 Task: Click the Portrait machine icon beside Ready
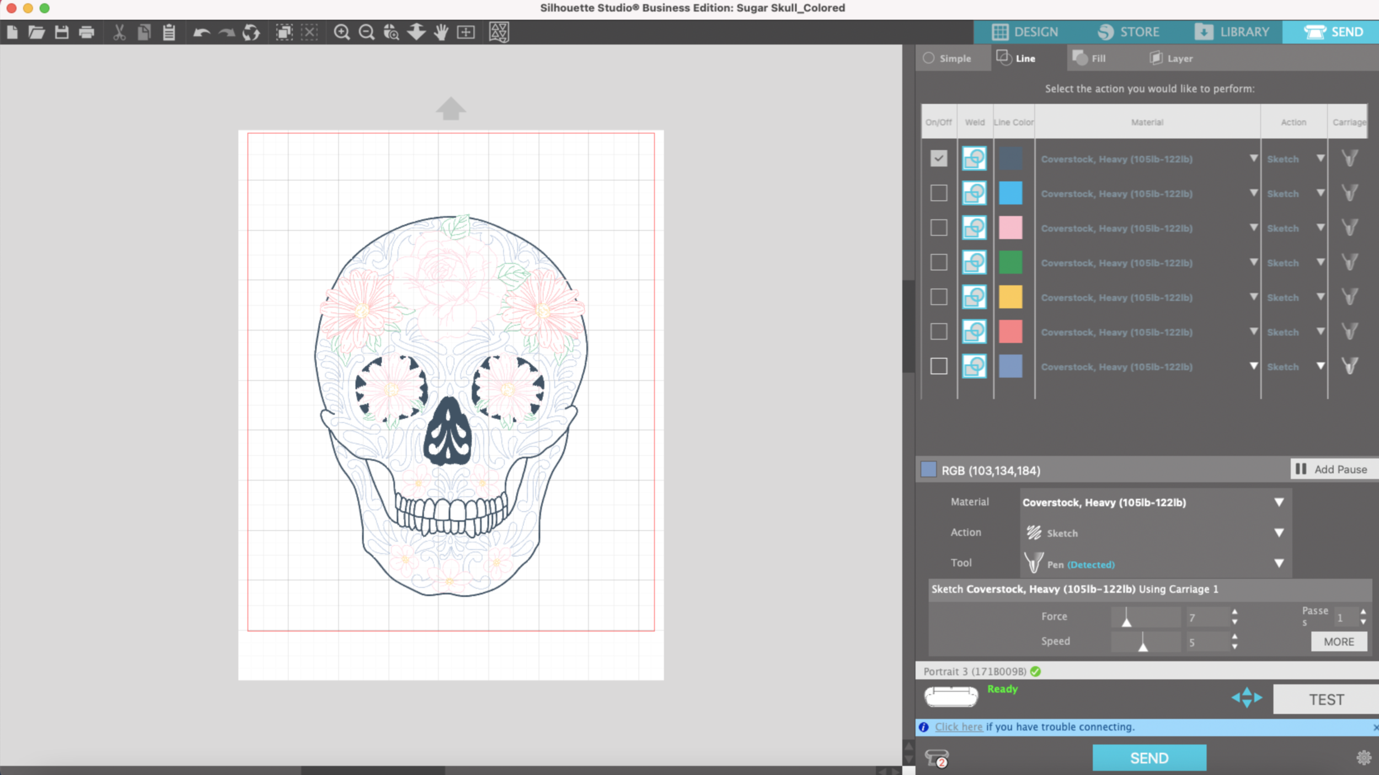click(x=951, y=697)
